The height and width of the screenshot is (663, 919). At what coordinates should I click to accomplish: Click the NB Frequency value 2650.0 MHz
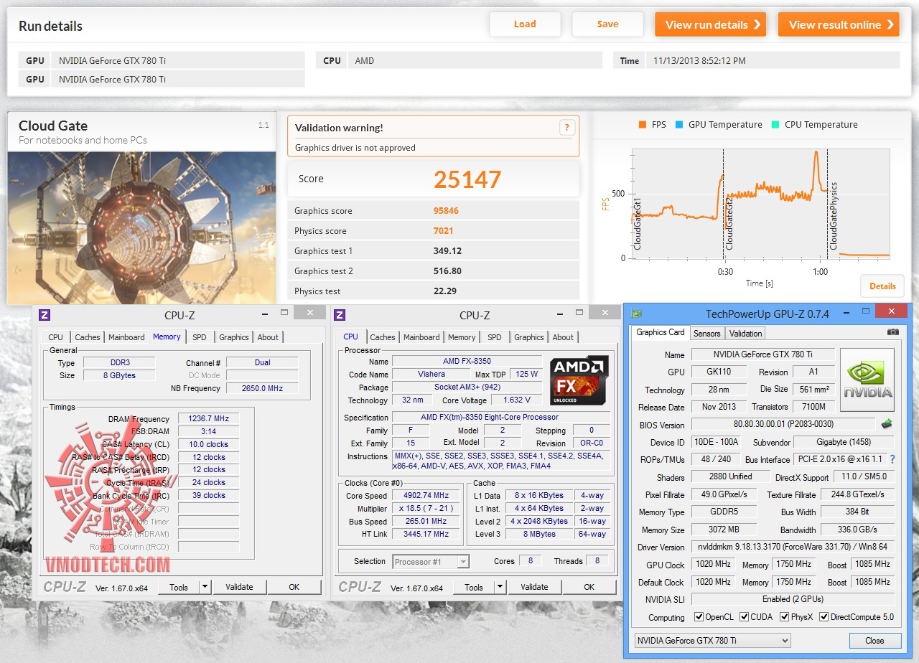262,388
